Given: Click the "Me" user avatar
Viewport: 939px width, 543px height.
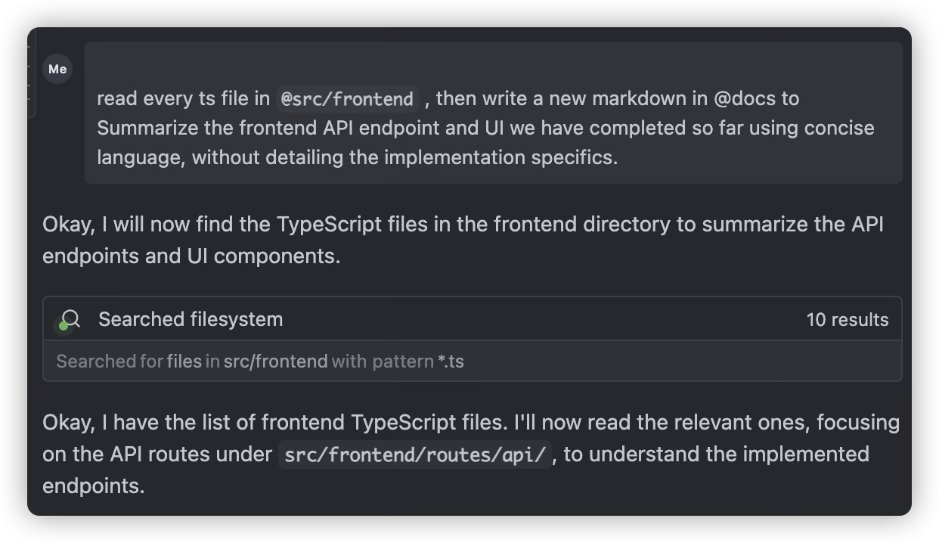Looking at the screenshot, I should point(57,69).
